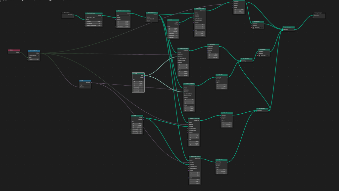This screenshot has height=191, width=339.
Task: Toggle Pick Instance on third Instance on Points node from top
Action: 185,94
